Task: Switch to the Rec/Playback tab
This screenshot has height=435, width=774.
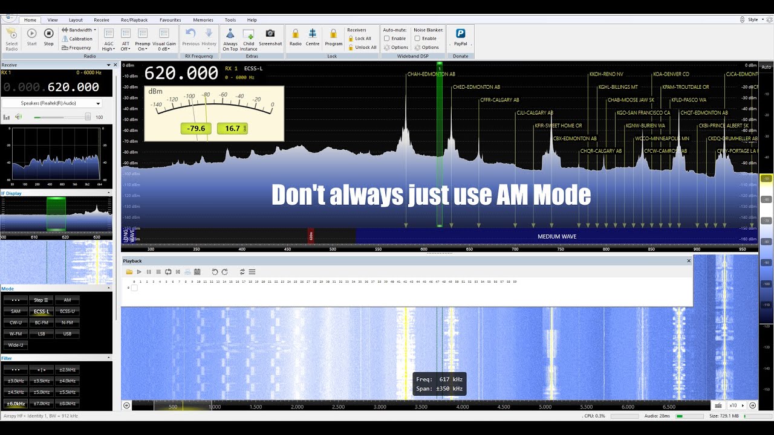Action: pos(134,20)
